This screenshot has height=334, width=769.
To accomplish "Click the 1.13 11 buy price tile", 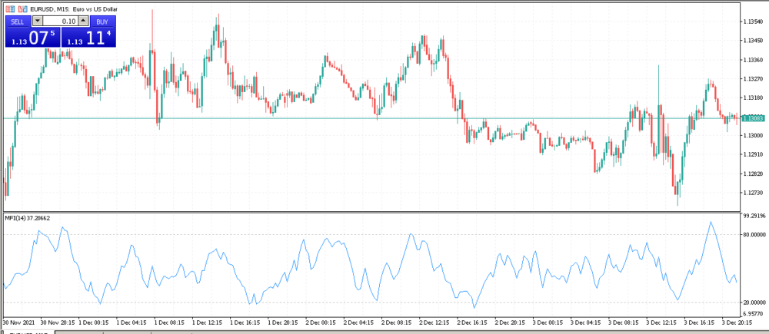I will point(89,38).
